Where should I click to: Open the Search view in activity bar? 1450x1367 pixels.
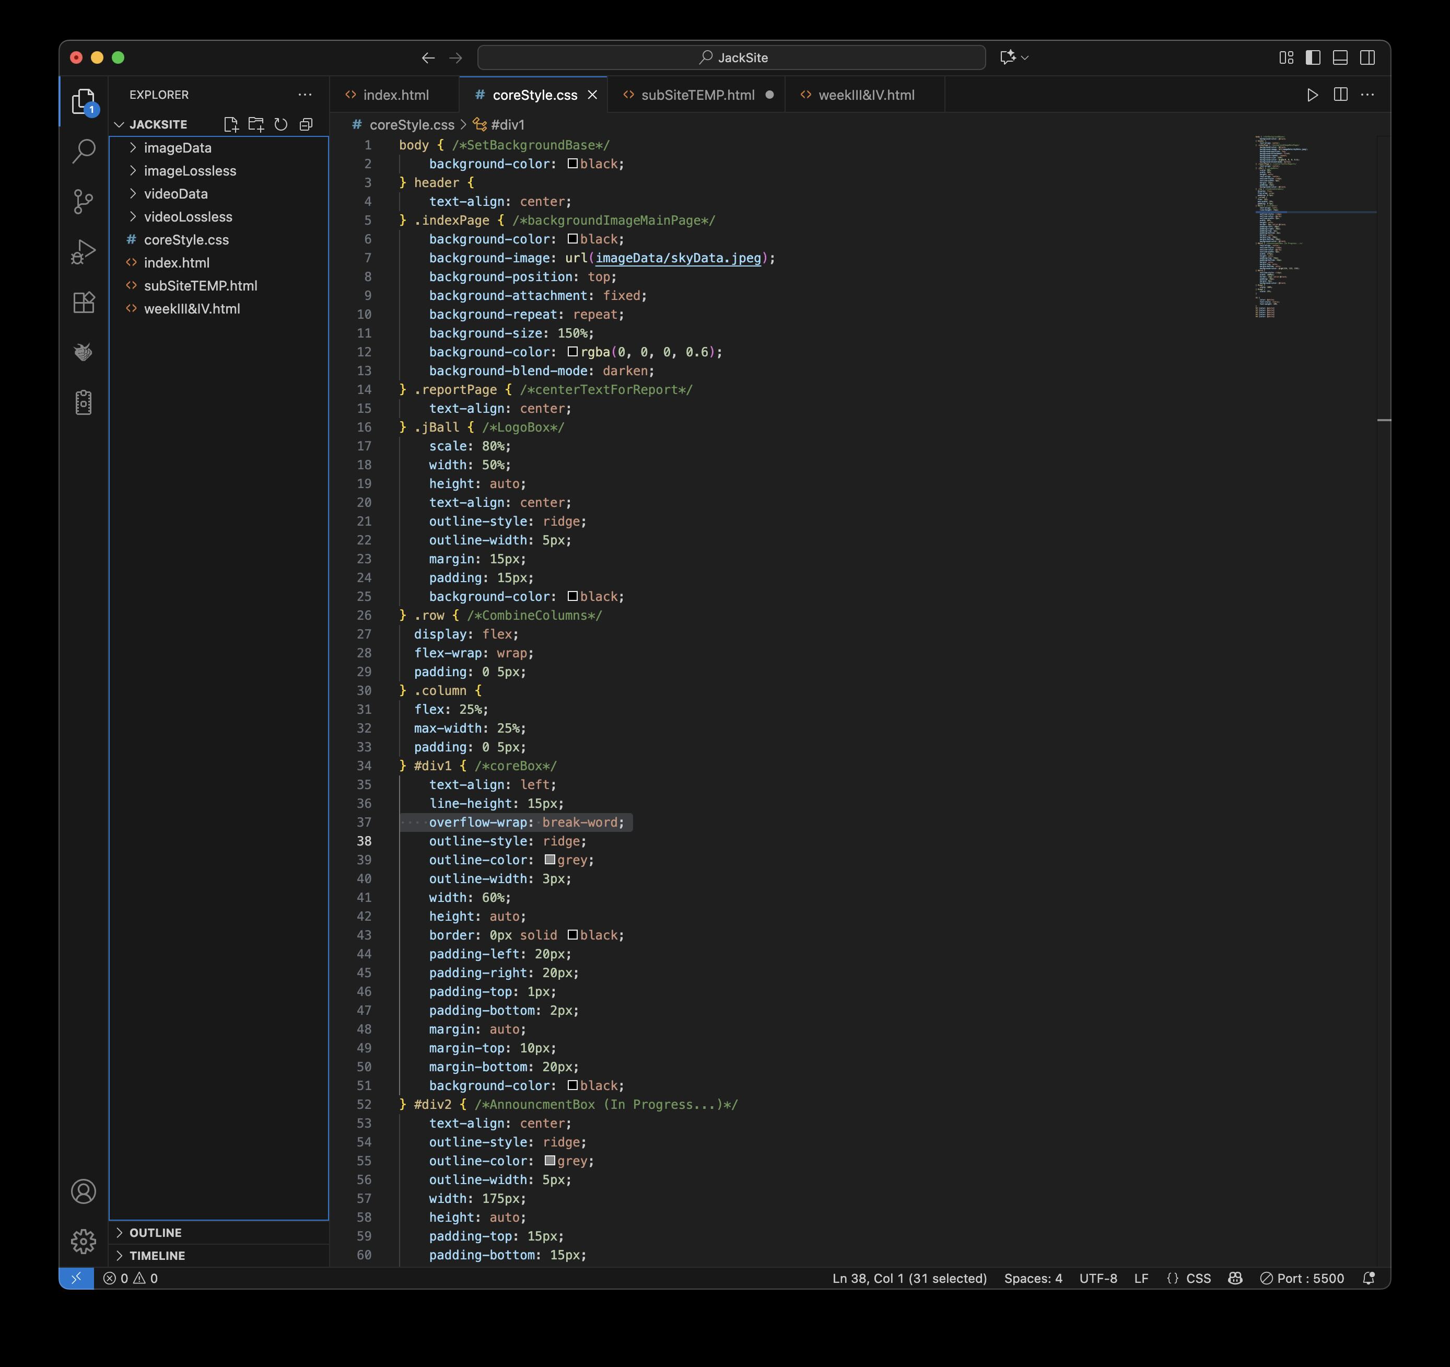click(84, 151)
